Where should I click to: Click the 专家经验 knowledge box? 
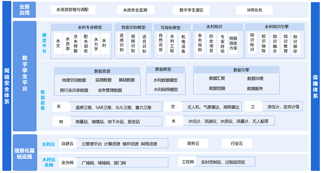click(x=222, y=43)
